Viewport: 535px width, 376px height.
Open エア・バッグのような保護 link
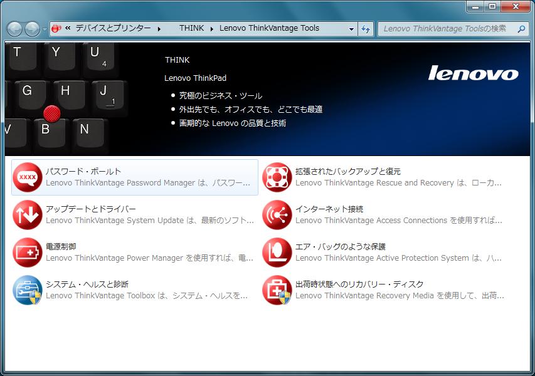pyautogui.click(x=341, y=246)
